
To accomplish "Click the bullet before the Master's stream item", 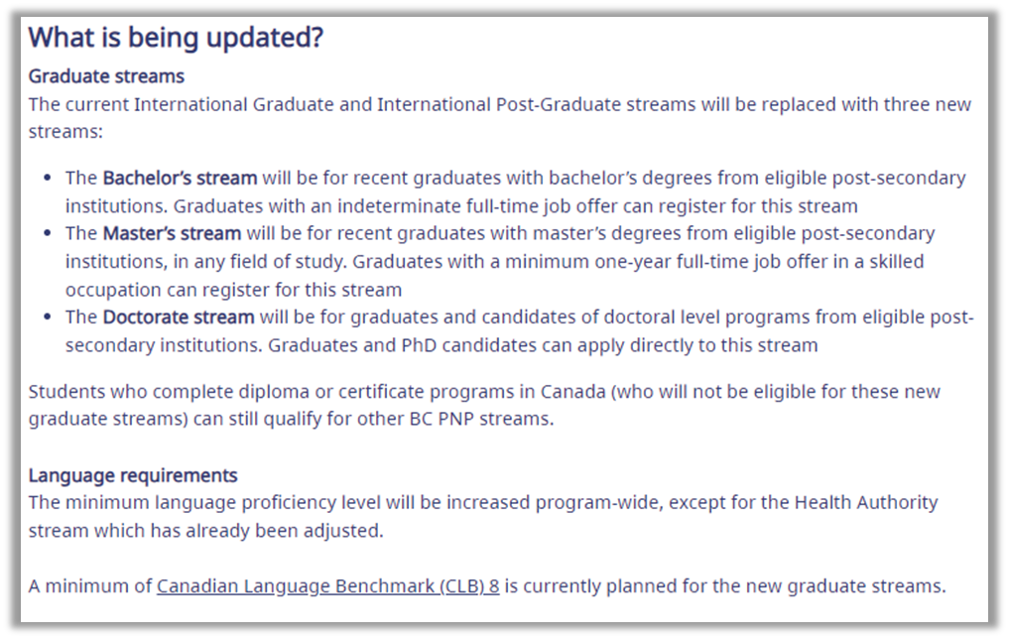I will point(47,233).
